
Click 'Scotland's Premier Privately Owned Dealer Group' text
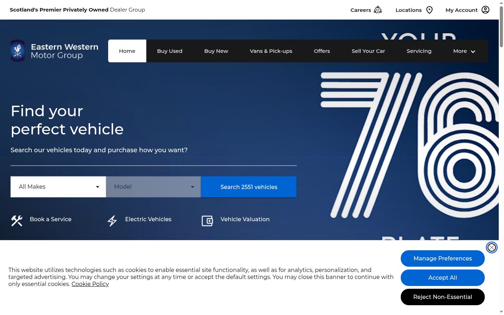(x=77, y=10)
